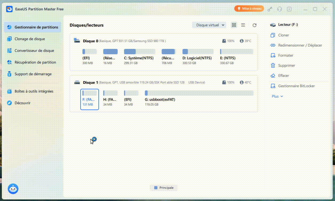Click the activation key icon

coord(270,9)
